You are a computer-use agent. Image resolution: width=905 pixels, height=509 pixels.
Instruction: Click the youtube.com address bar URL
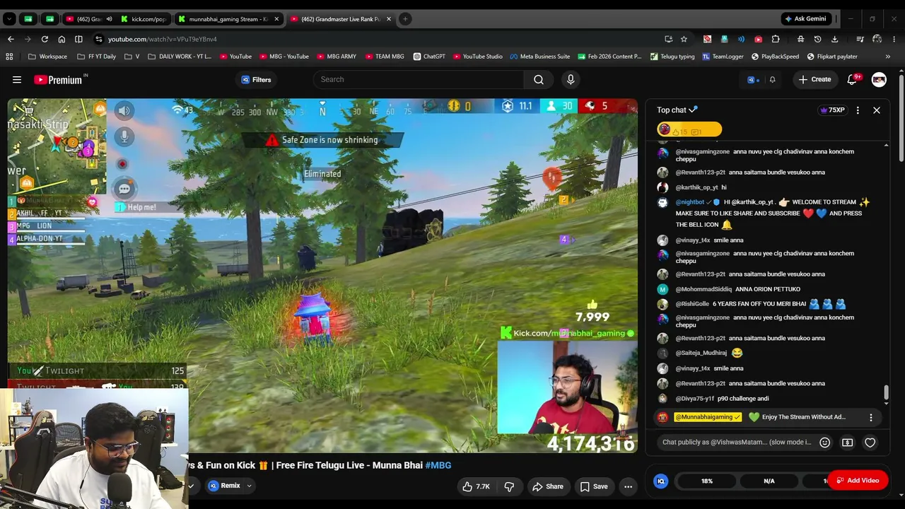tap(163, 39)
